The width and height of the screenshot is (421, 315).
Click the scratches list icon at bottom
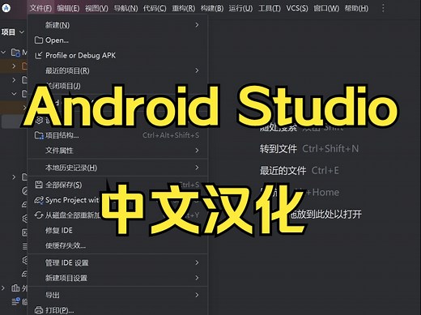click(x=15, y=301)
